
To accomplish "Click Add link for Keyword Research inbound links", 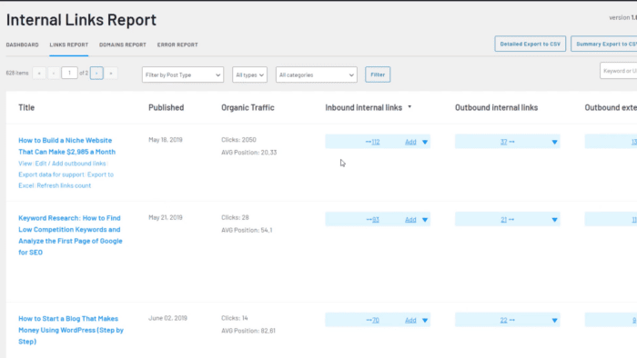I will 410,220.
